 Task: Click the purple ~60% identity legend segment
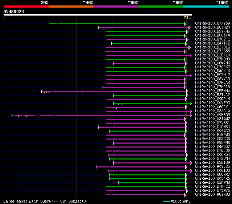click(116, 7)
